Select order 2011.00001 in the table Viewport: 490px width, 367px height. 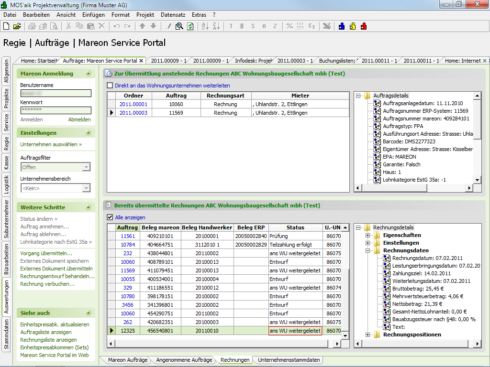click(x=134, y=104)
